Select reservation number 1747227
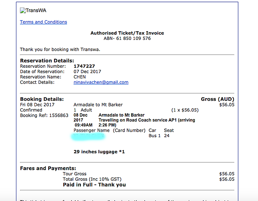258x201 pixels. pos(84,66)
